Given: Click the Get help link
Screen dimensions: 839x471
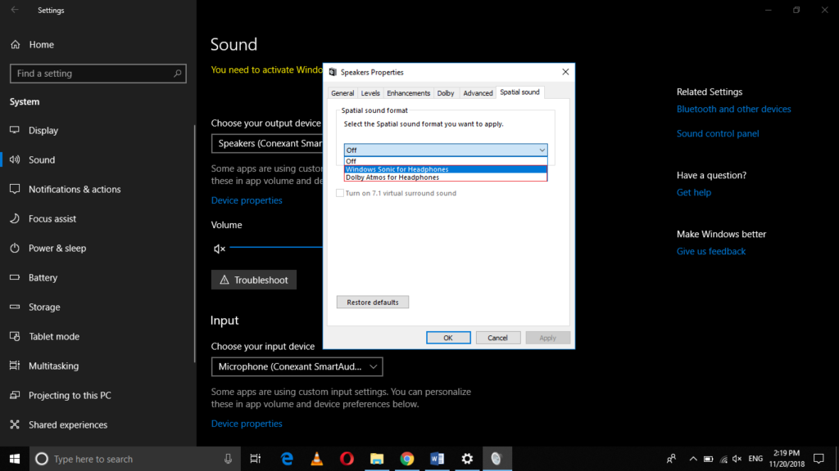Looking at the screenshot, I should [693, 192].
